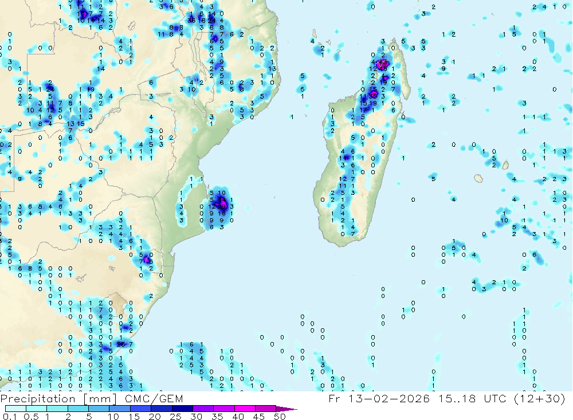Click the "Precipitation" title word
The height and width of the screenshot is (420, 573).
[38, 399]
